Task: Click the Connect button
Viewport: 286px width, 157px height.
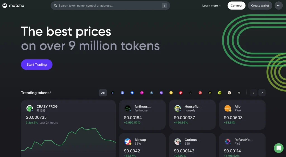Action: 236,6
